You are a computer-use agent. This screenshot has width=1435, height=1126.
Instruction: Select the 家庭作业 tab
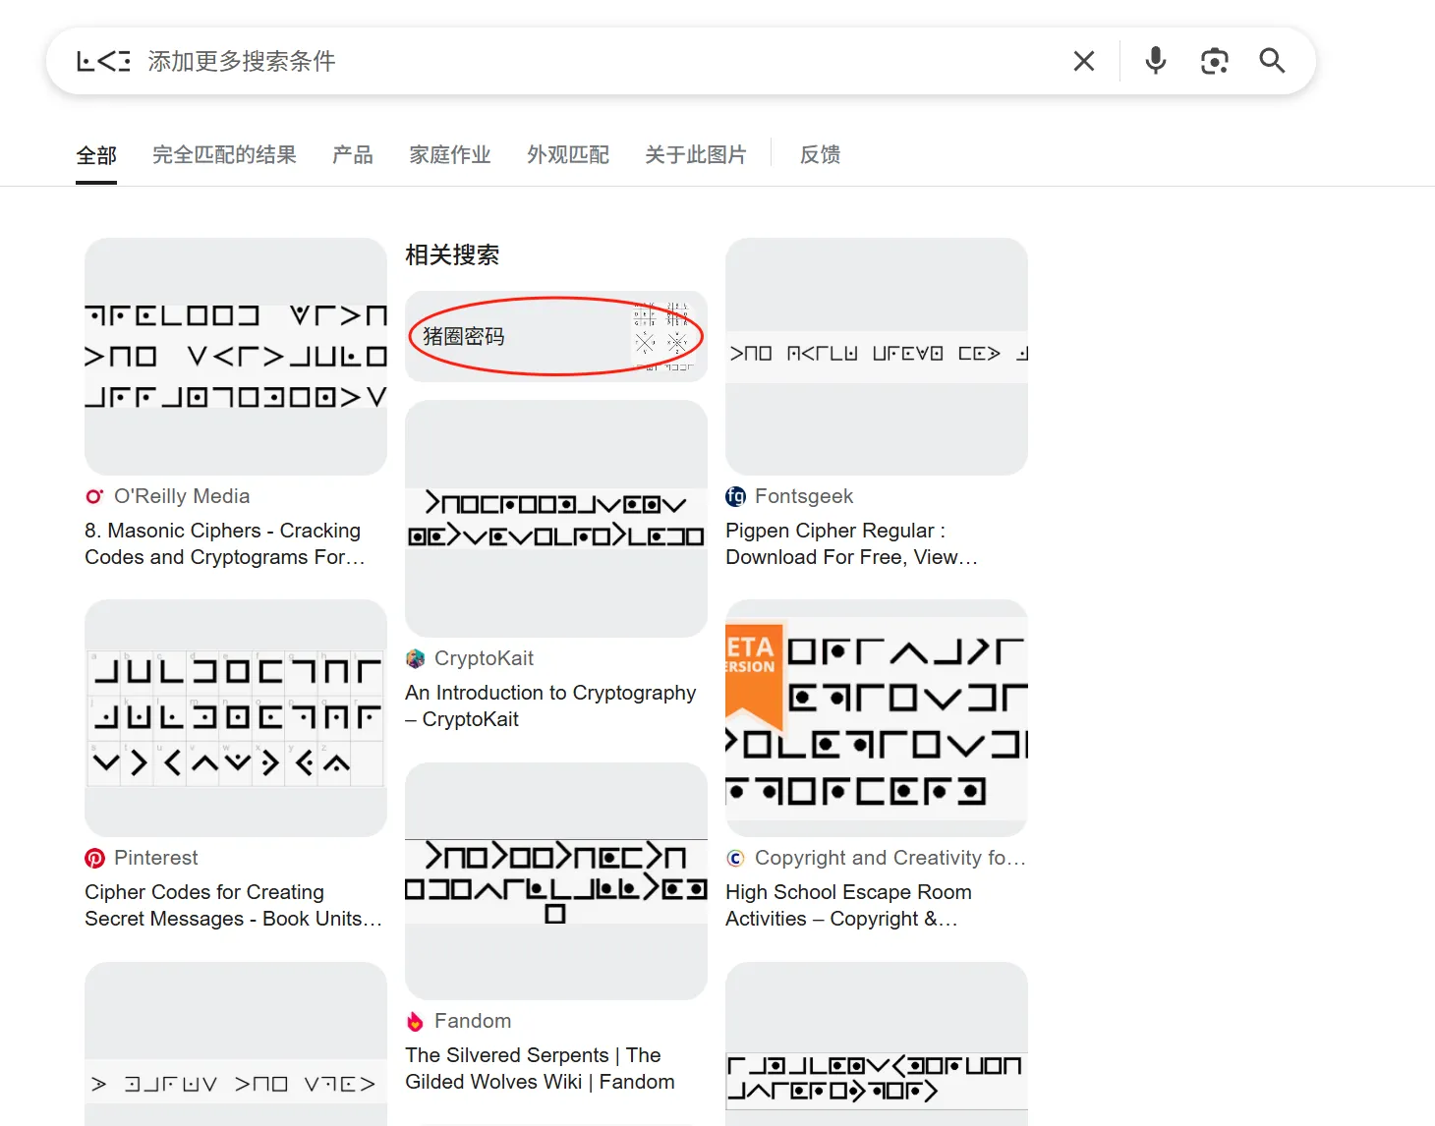[449, 155]
